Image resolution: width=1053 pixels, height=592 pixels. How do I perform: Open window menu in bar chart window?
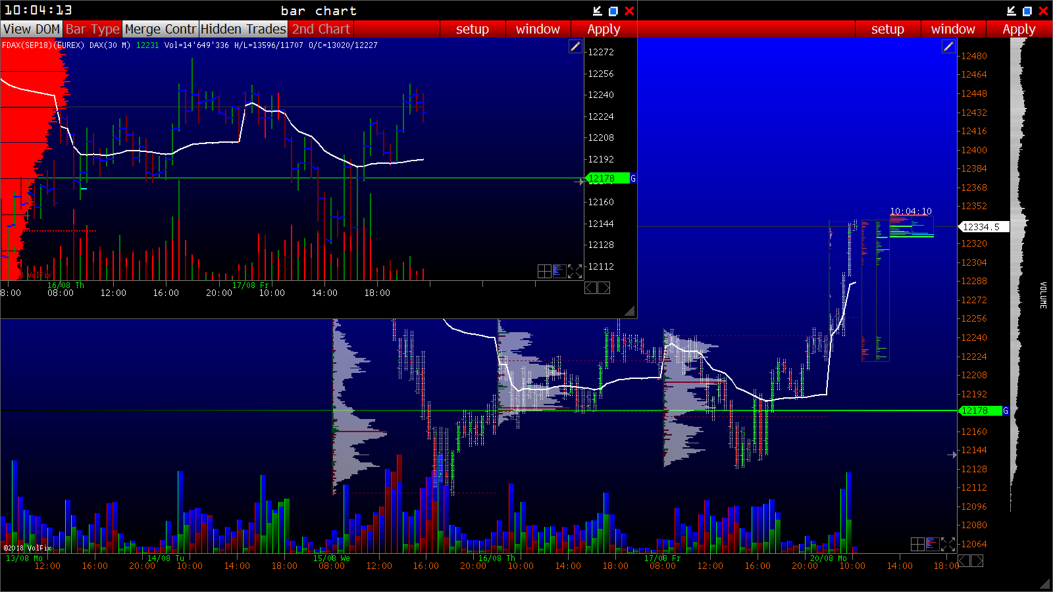pos(538,29)
